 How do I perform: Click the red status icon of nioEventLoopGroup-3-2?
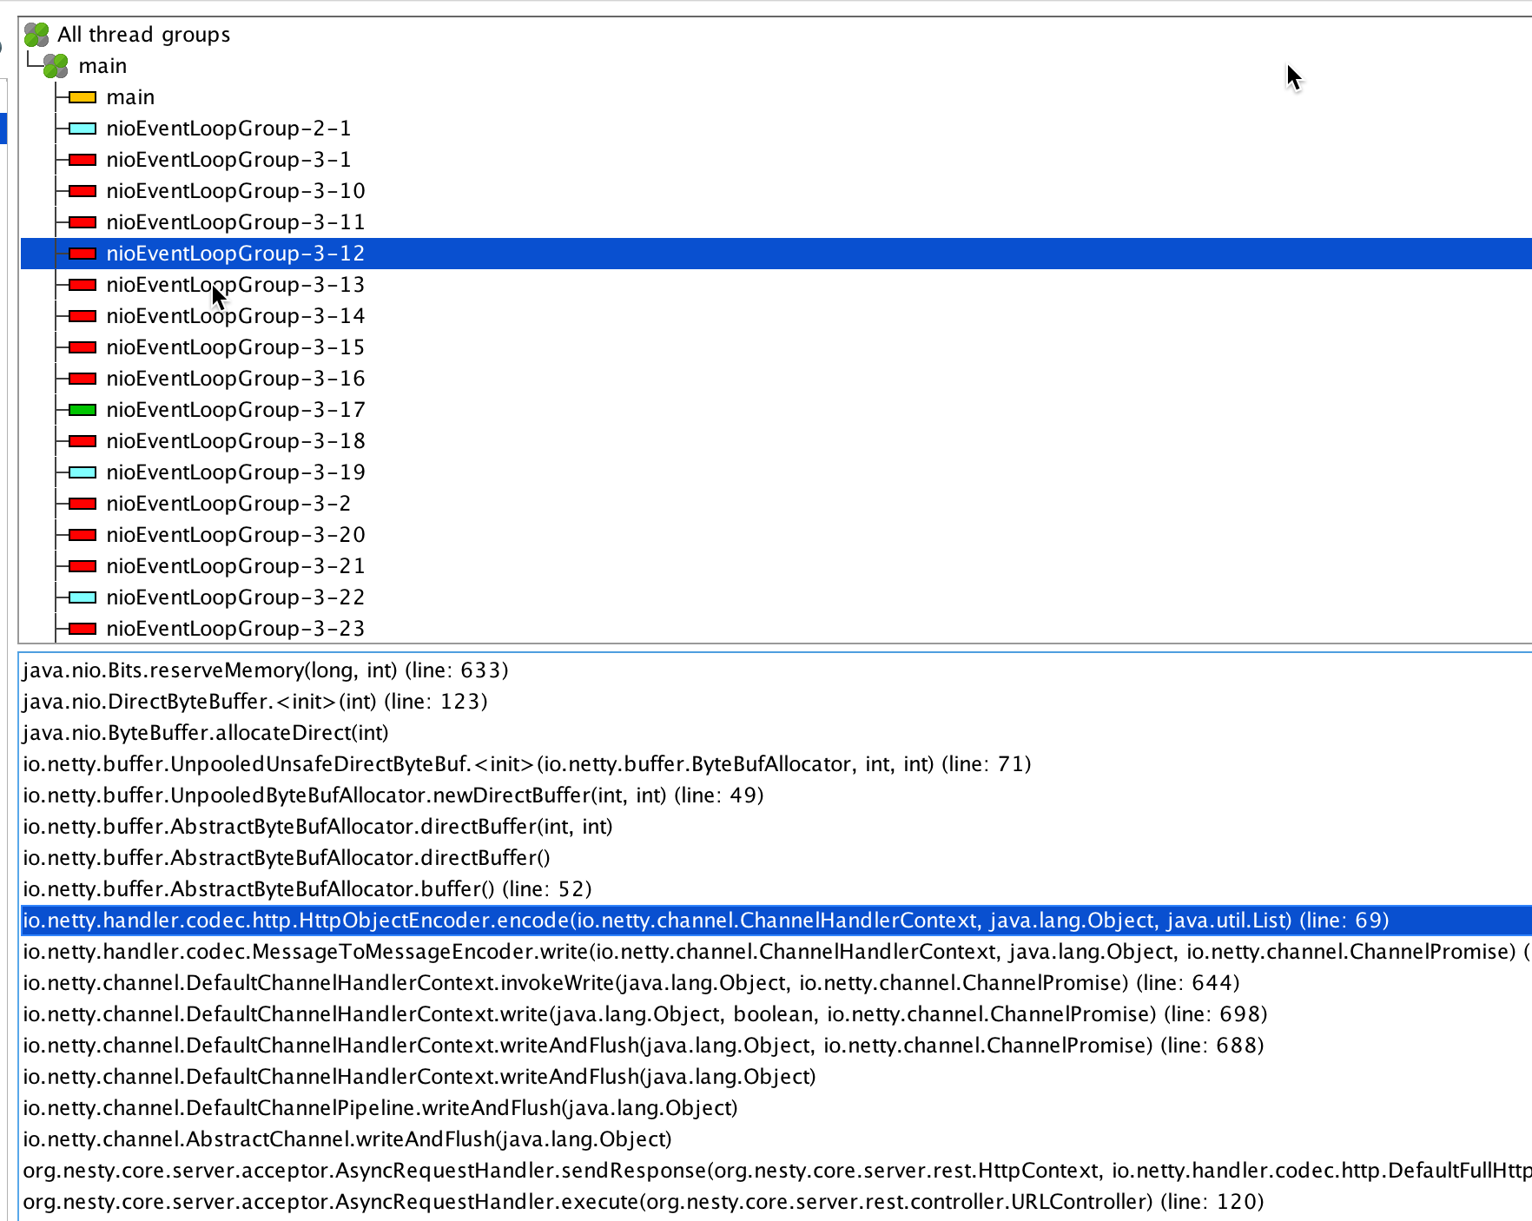click(83, 504)
